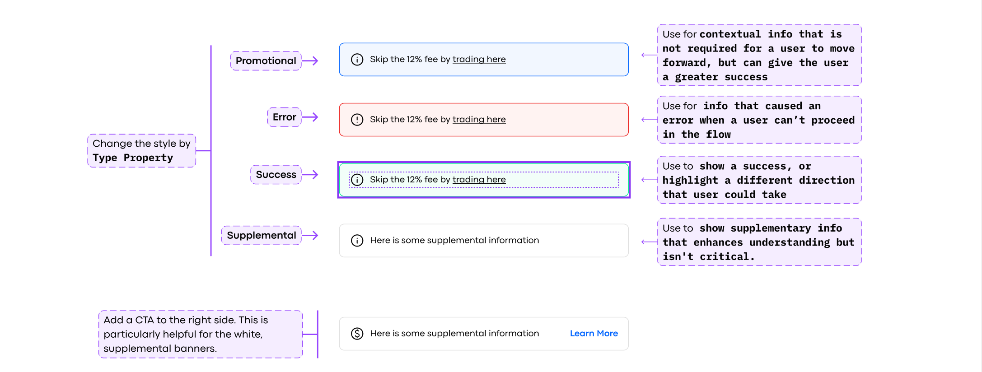Open the "trading here" link in the red banner

coord(479,119)
